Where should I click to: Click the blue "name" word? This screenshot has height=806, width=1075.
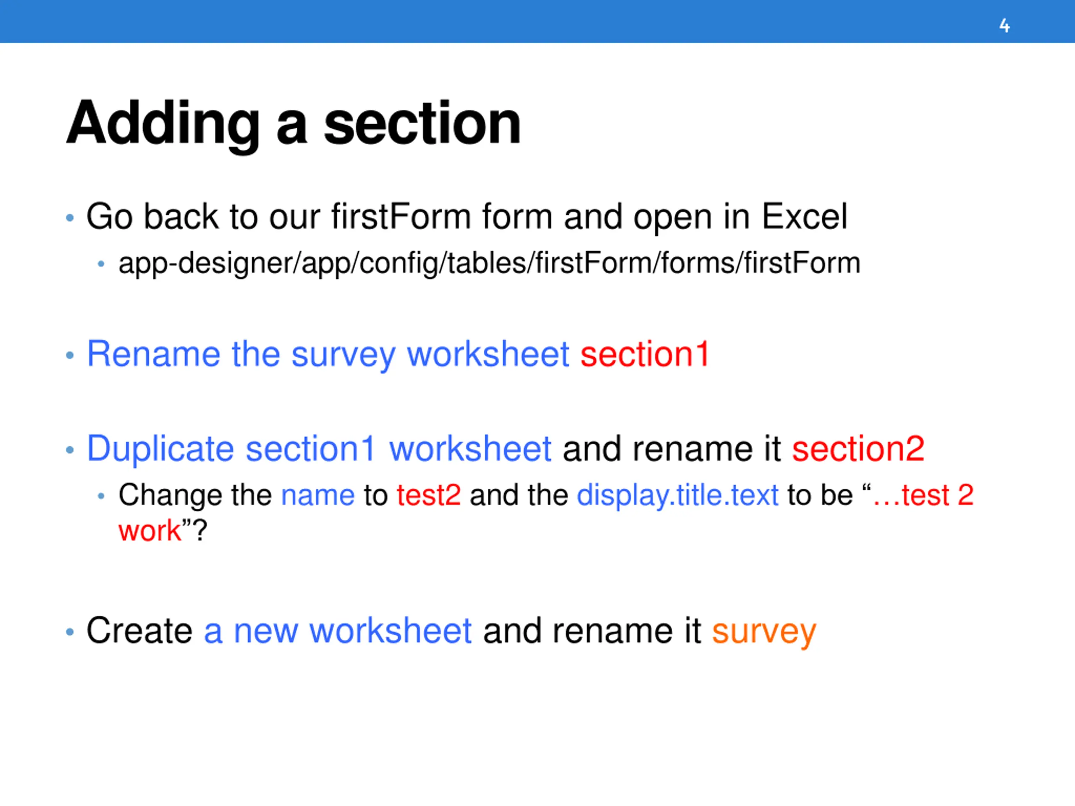coord(318,495)
